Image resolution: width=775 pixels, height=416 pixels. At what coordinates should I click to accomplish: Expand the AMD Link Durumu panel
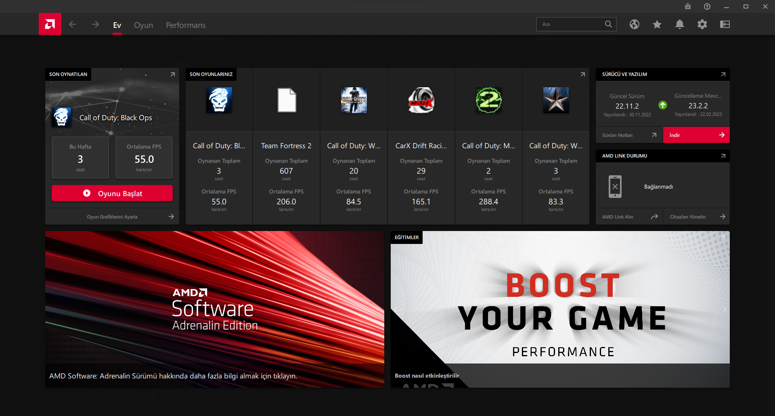pyautogui.click(x=723, y=156)
